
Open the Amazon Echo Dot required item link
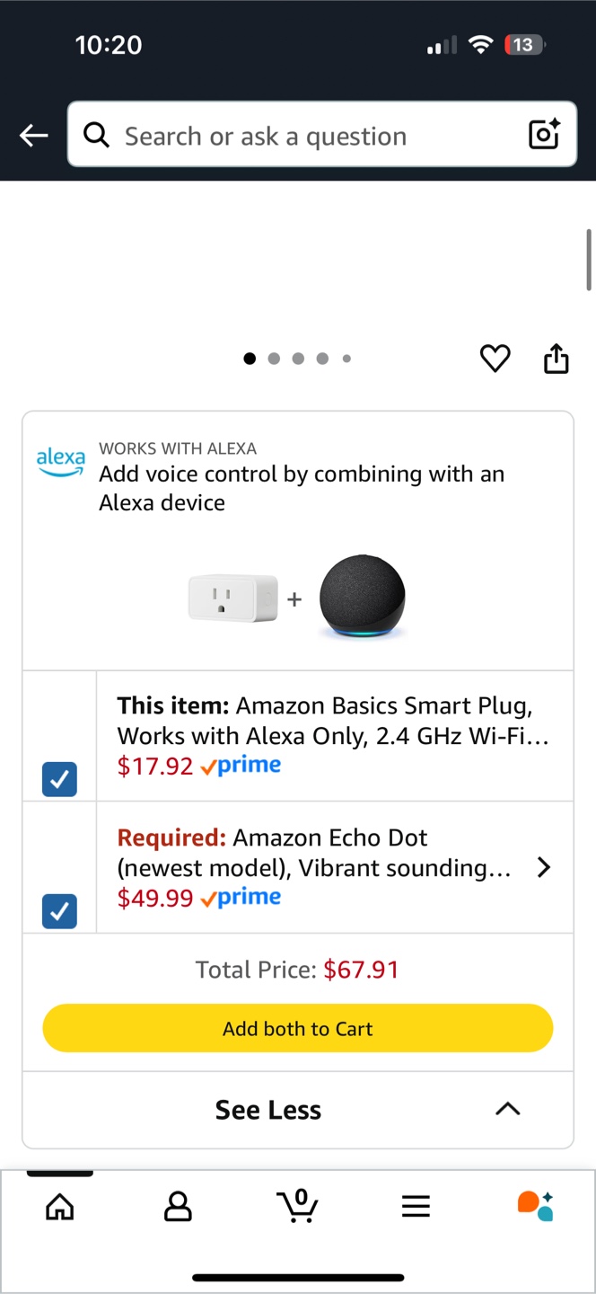coord(314,853)
